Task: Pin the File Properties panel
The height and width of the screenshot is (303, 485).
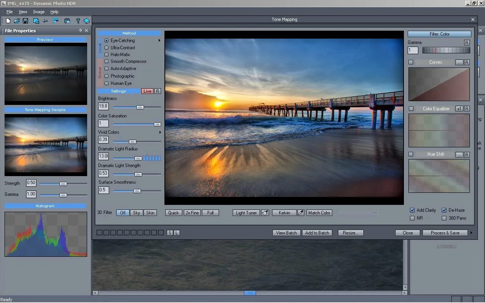Action: click(80, 30)
